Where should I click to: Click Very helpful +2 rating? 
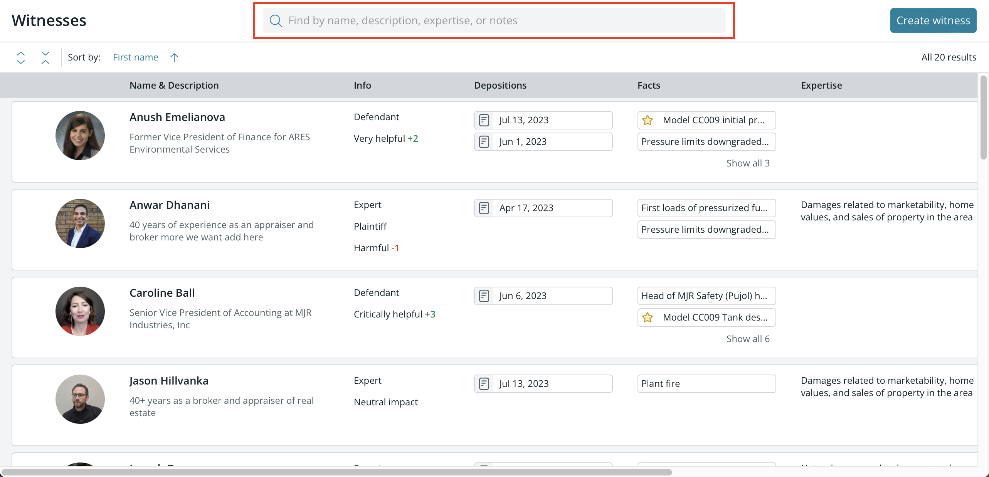coord(386,139)
